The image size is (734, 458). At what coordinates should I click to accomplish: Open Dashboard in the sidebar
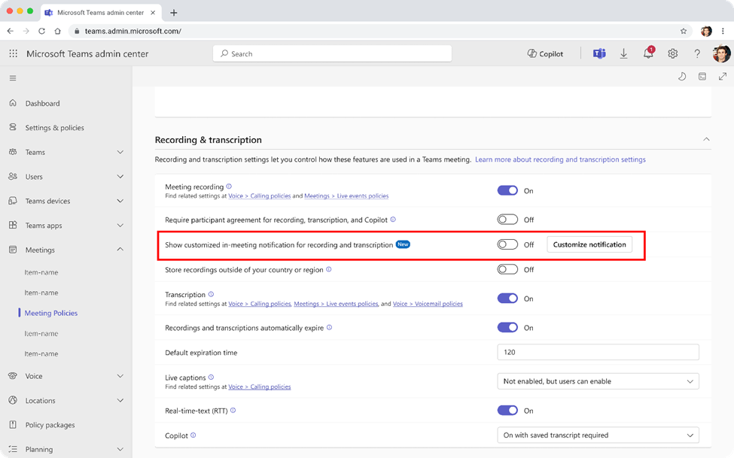[x=42, y=104]
